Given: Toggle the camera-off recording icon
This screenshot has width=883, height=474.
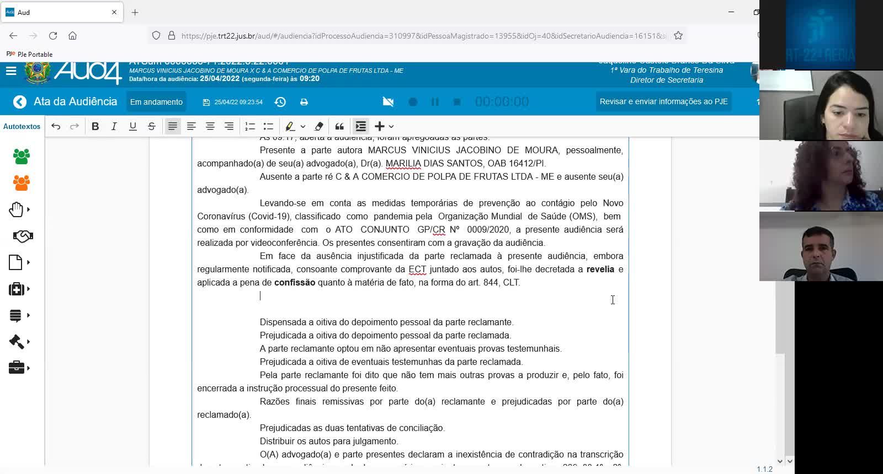Looking at the screenshot, I should [389, 102].
